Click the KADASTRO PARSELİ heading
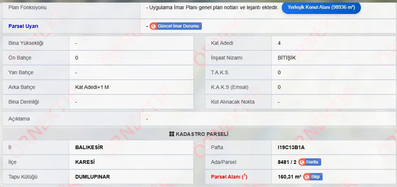The image size is (397, 187). [202, 134]
